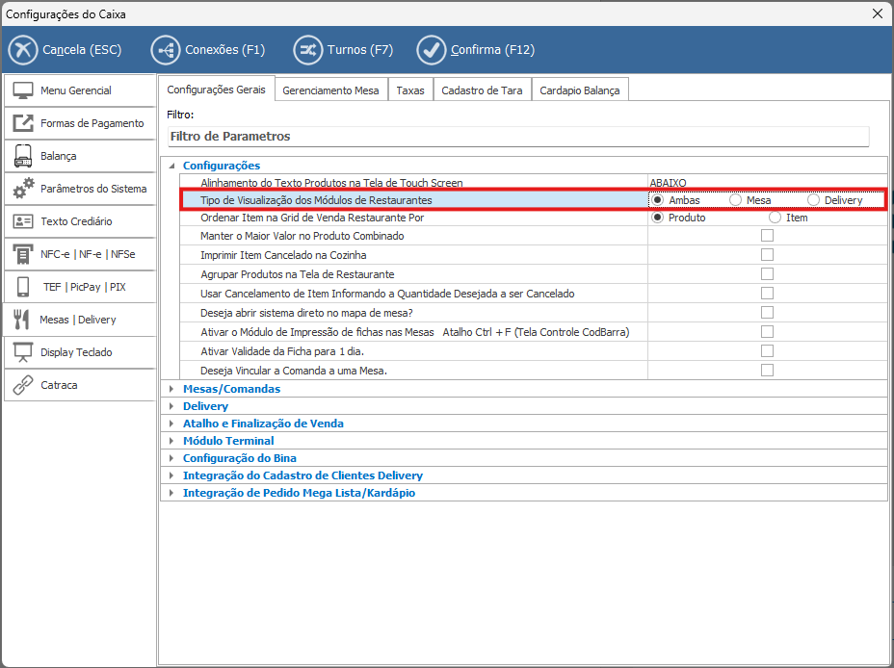Expand the Delivery section arrow

click(x=171, y=406)
